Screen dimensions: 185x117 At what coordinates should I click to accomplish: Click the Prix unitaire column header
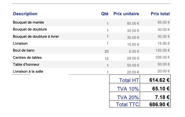(x=126, y=14)
